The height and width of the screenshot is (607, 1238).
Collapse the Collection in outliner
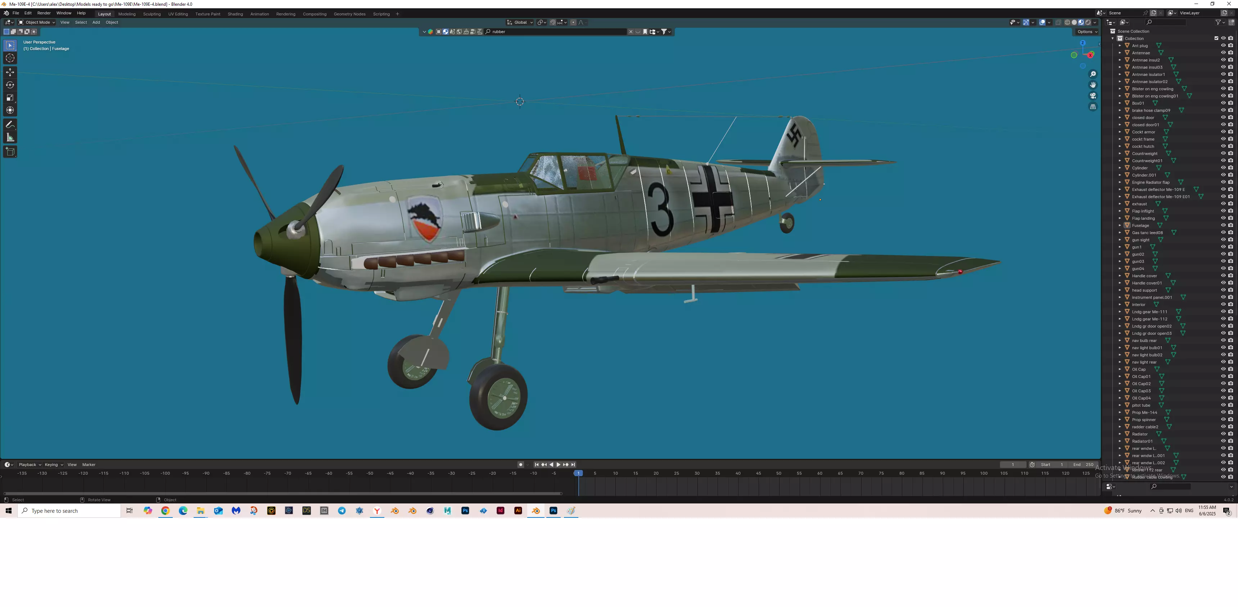click(x=1112, y=38)
